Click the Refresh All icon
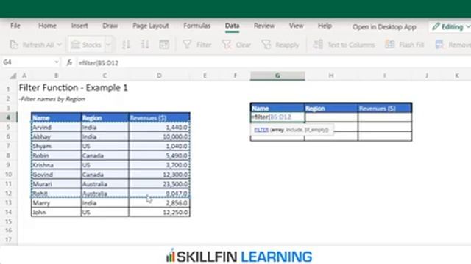This screenshot has width=471, height=264. tap(14, 45)
